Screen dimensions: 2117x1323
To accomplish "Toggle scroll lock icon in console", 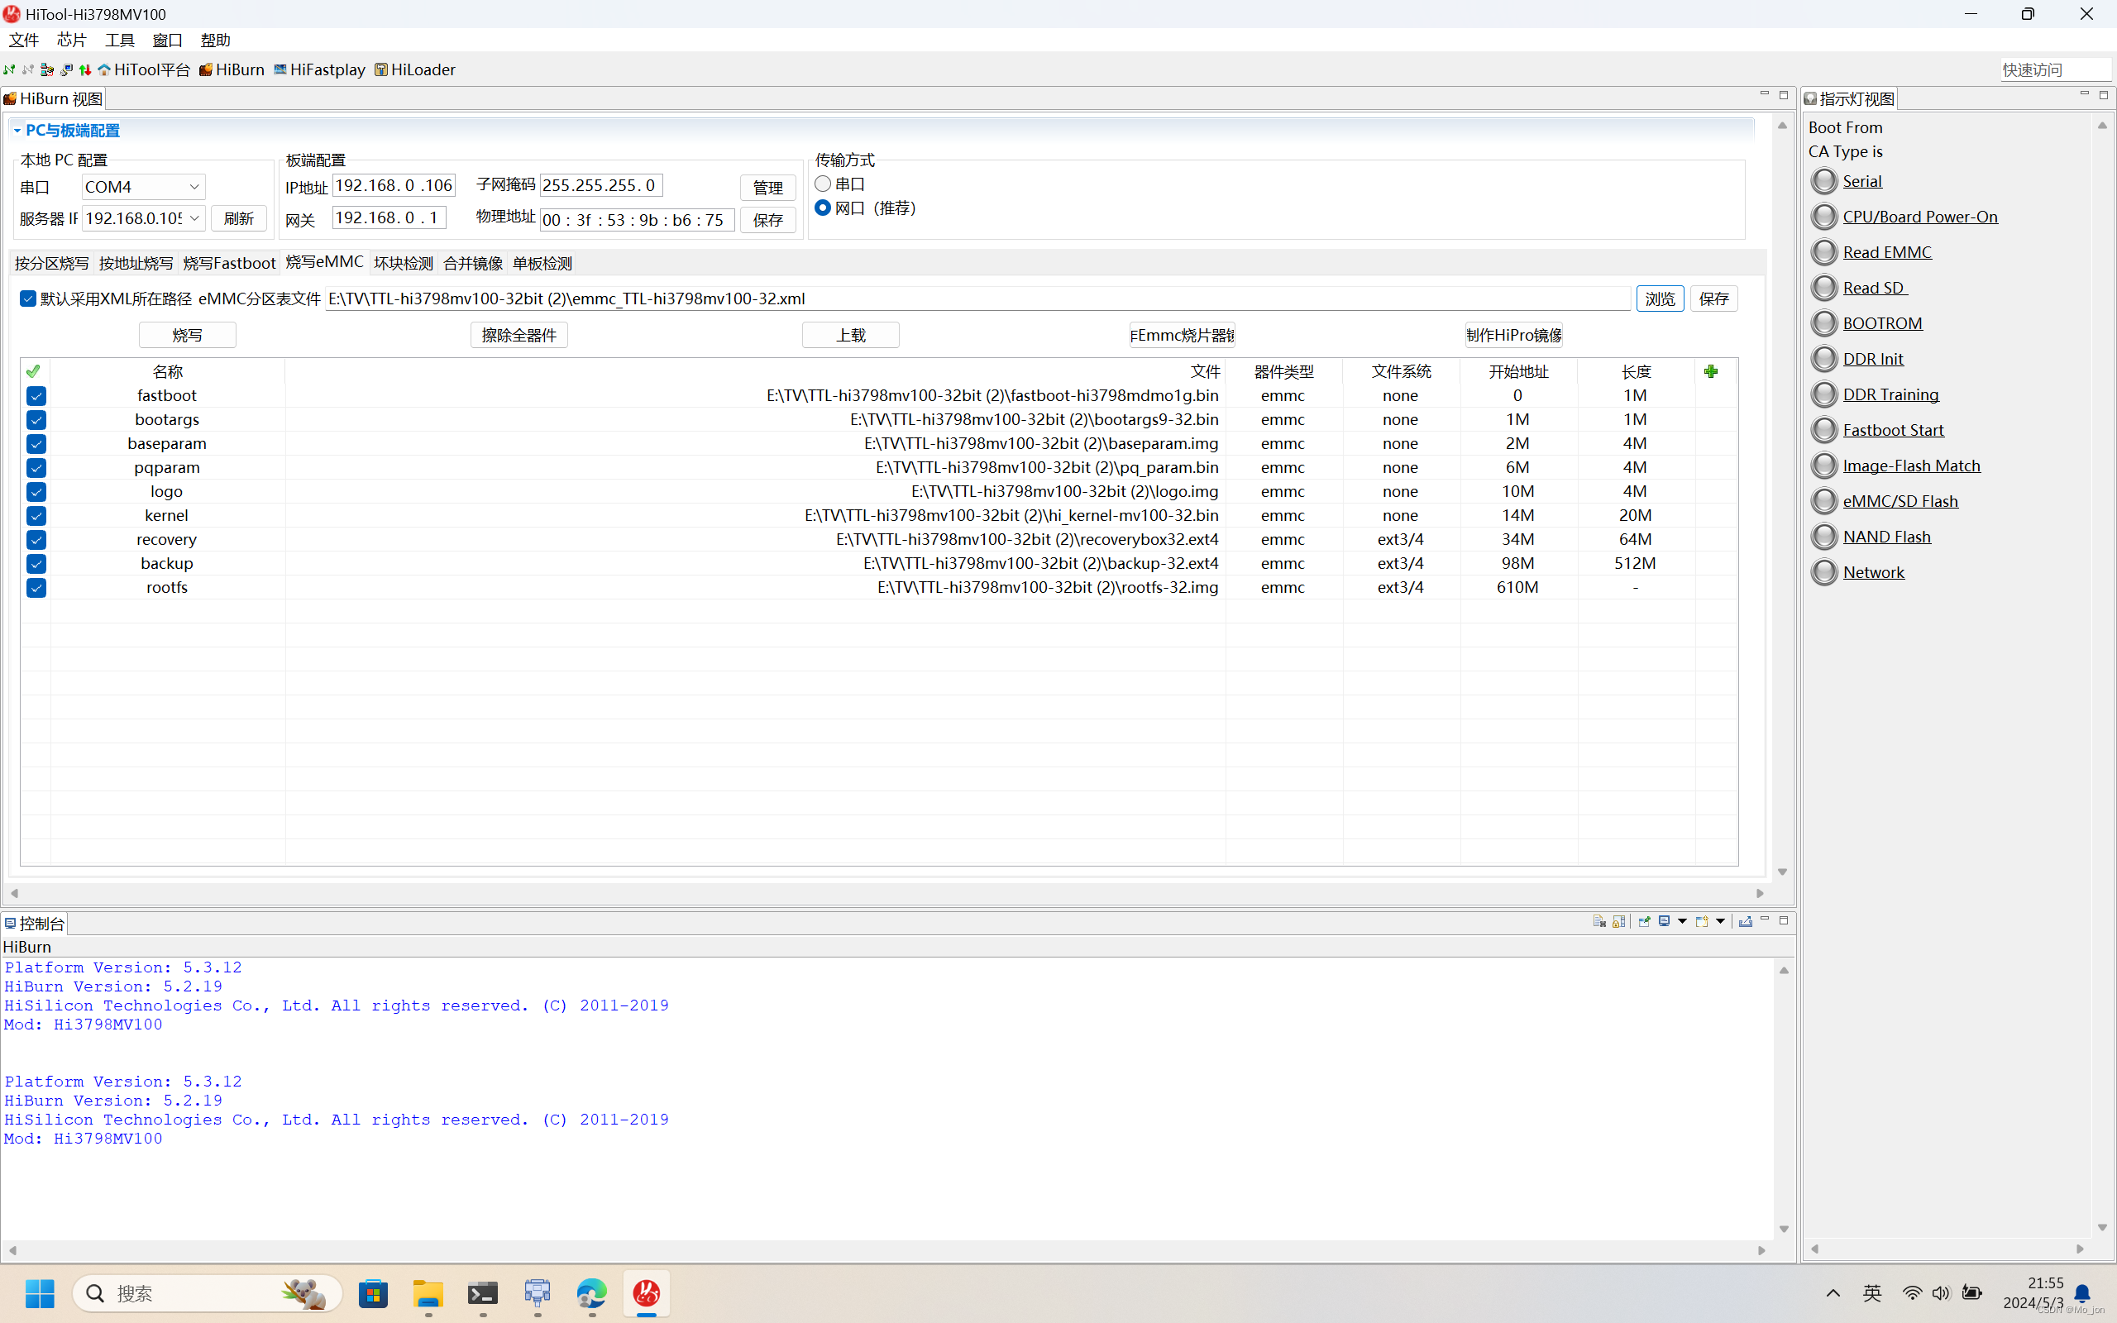I will click(1618, 921).
